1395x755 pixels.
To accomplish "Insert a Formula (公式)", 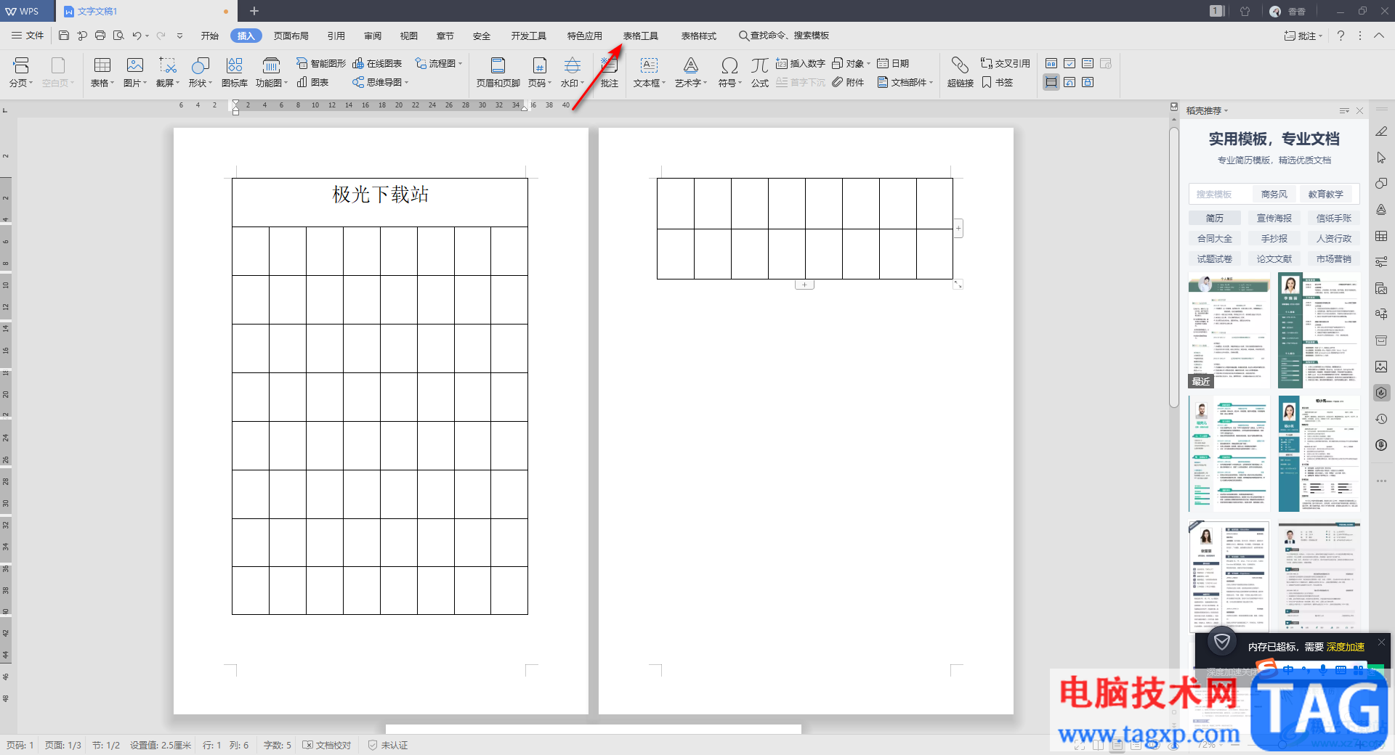I will pos(759,73).
